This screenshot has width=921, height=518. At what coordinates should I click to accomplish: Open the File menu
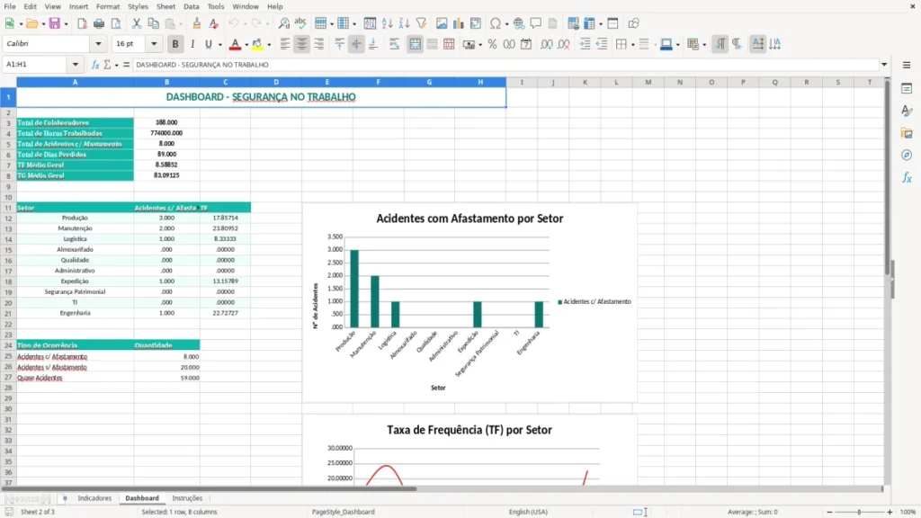click(x=9, y=6)
